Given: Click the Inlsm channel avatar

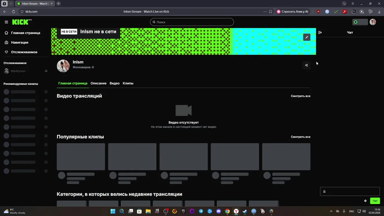Looking at the screenshot, I should tap(63, 66).
